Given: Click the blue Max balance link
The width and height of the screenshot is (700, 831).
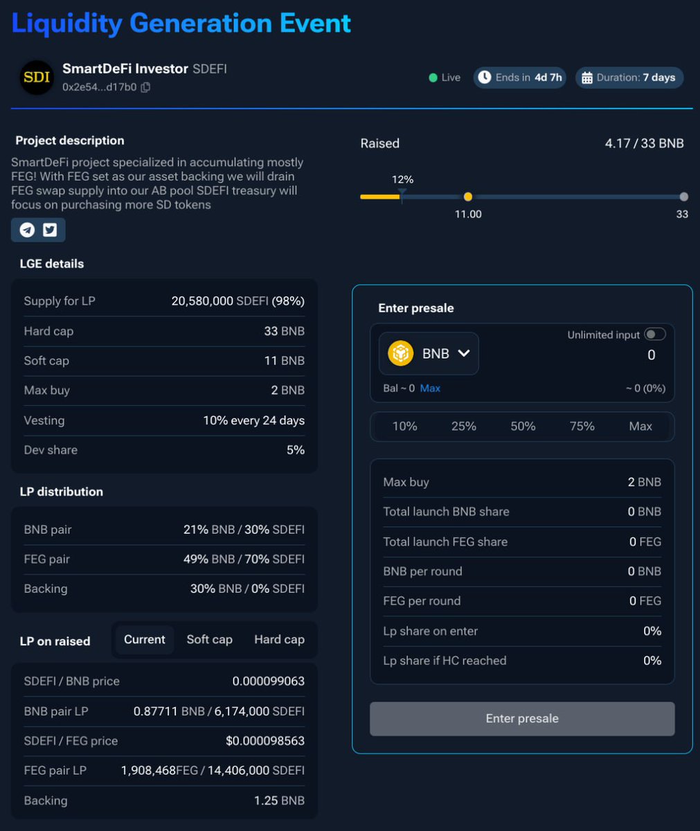Looking at the screenshot, I should tap(430, 388).
